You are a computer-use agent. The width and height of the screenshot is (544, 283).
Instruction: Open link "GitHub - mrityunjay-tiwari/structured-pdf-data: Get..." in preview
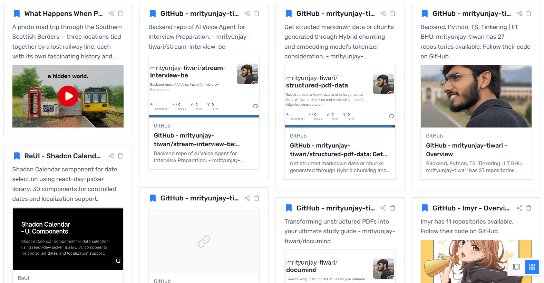(338, 150)
